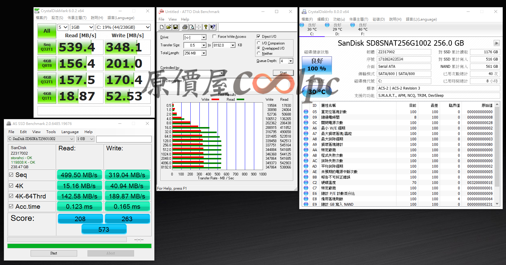This screenshot has width=506, height=265.
Task: Click yellow question mark Help icon in ATTO
Action: pyautogui.click(x=206, y=27)
